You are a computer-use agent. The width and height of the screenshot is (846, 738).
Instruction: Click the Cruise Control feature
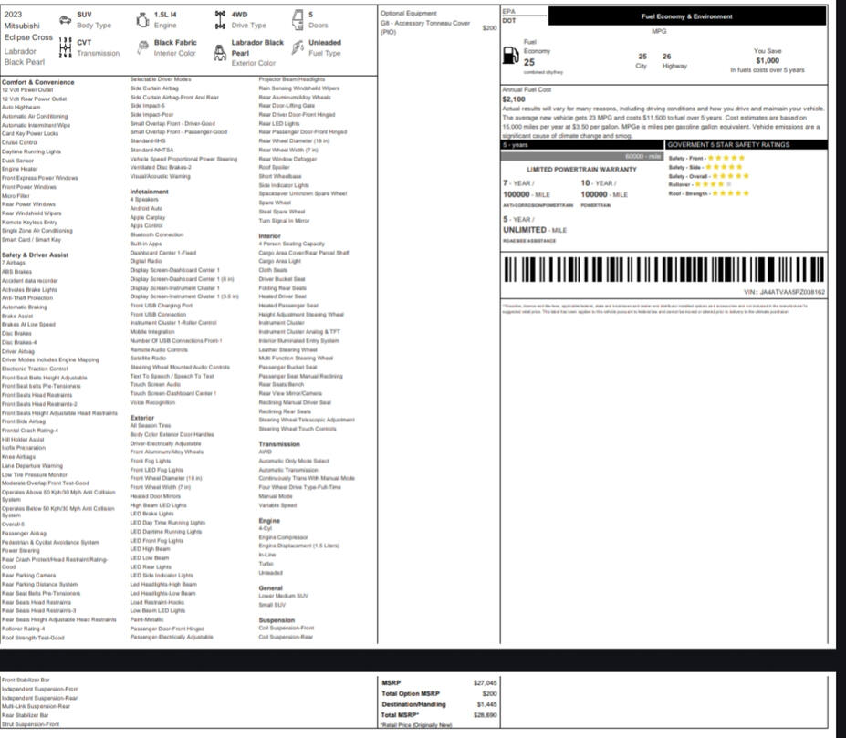19,143
